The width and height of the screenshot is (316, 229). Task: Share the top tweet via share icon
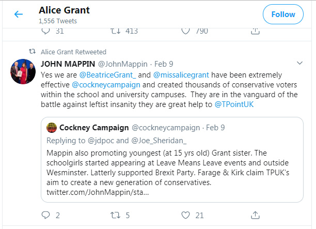pos(255,31)
